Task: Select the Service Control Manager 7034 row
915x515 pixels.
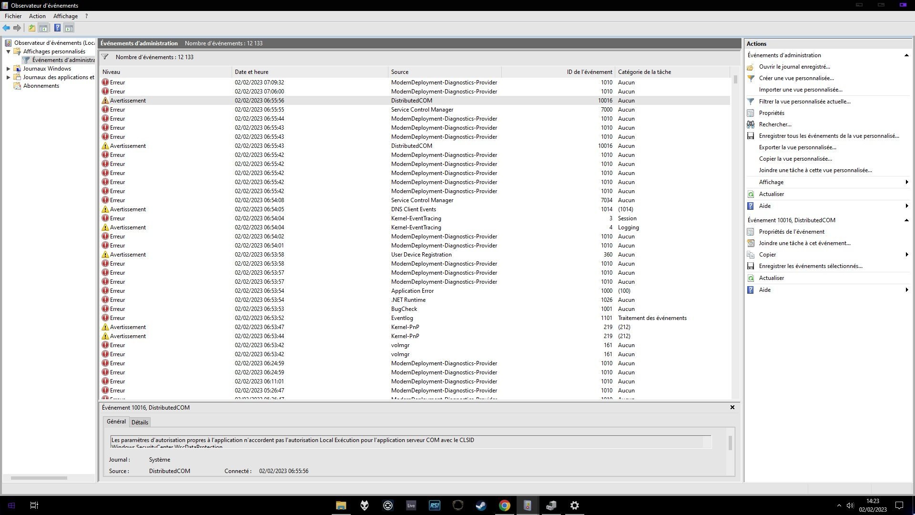Action: (x=415, y=200)
